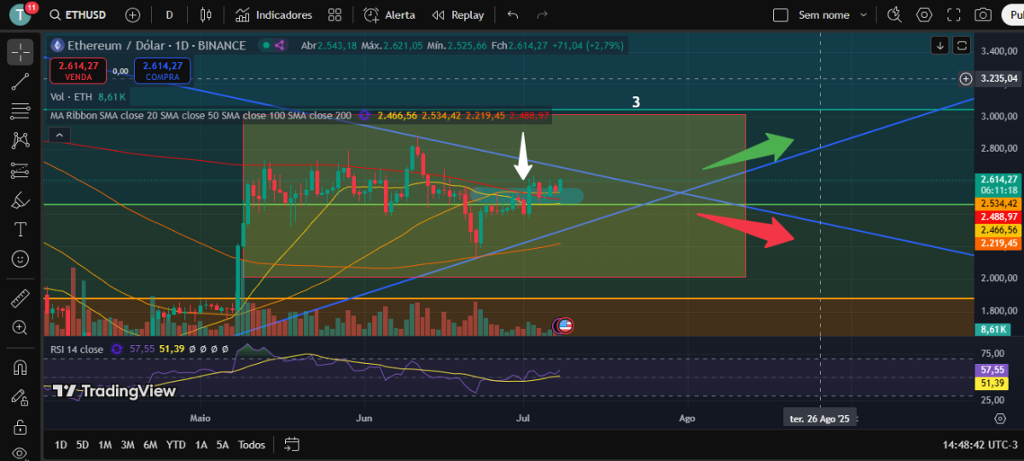Select the brush drawing tool
This screenshot has height=461, width=1024.
(20, 200)
